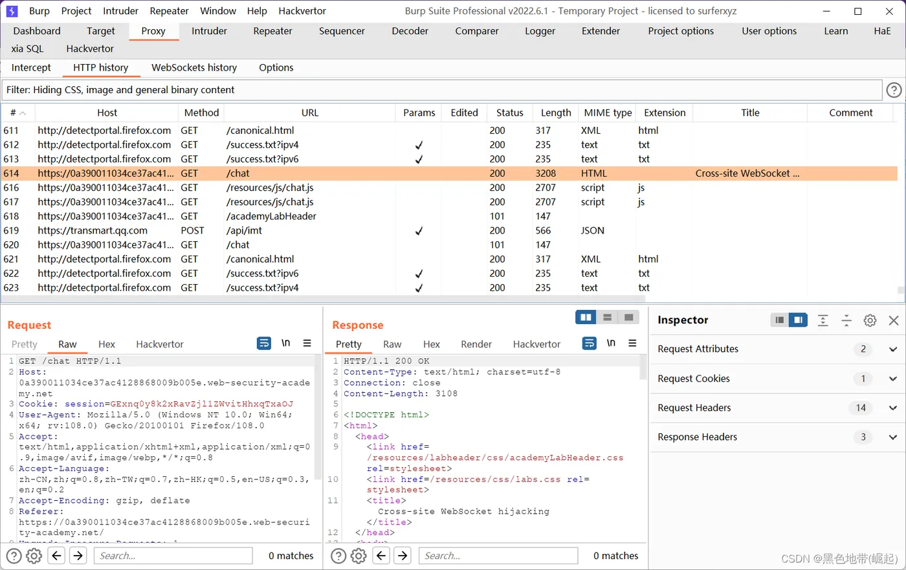Screen dimensions: 906x570
Task: Set Inspector right-docked layout icon
Action: [798, 320]
